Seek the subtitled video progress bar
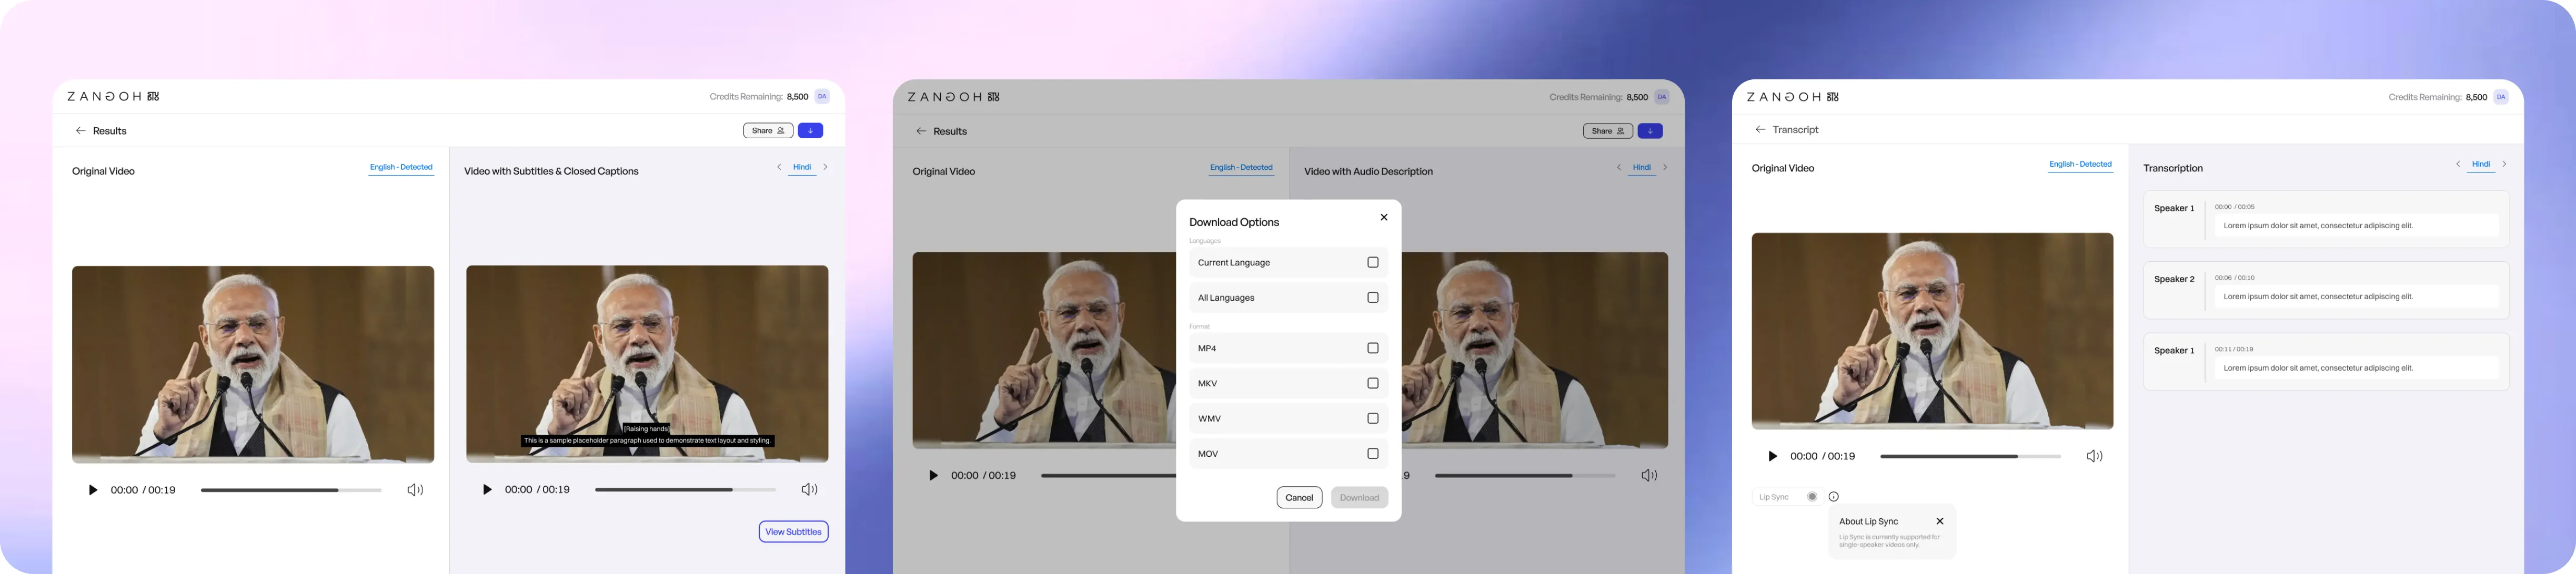The height and width of the screenshot is (574, 2576). [685, 490]
